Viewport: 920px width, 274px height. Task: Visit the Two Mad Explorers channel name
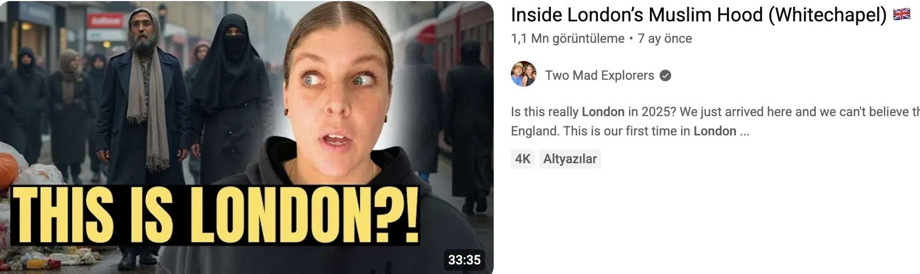[599, 75]
